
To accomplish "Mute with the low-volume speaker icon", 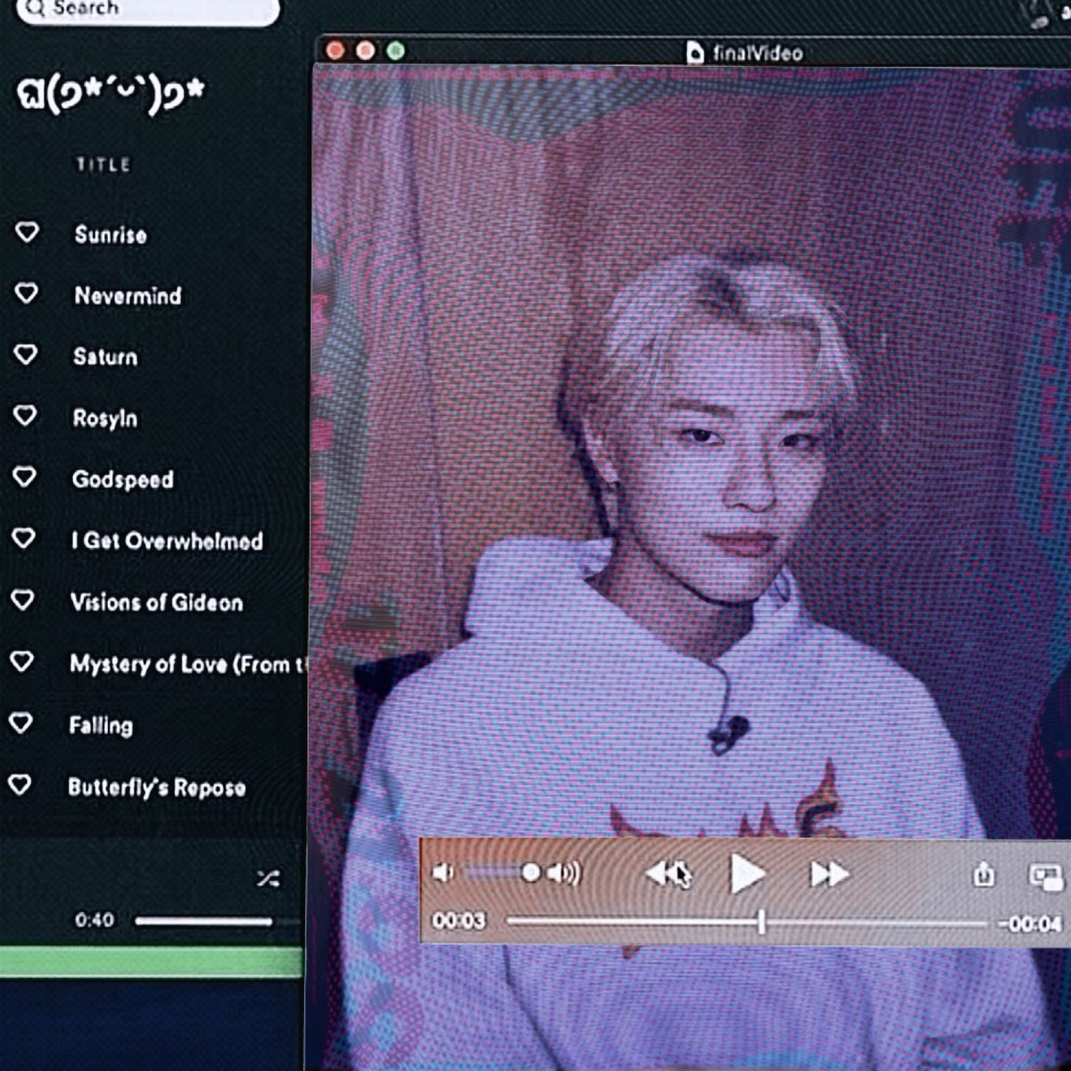I will (443, 873).
